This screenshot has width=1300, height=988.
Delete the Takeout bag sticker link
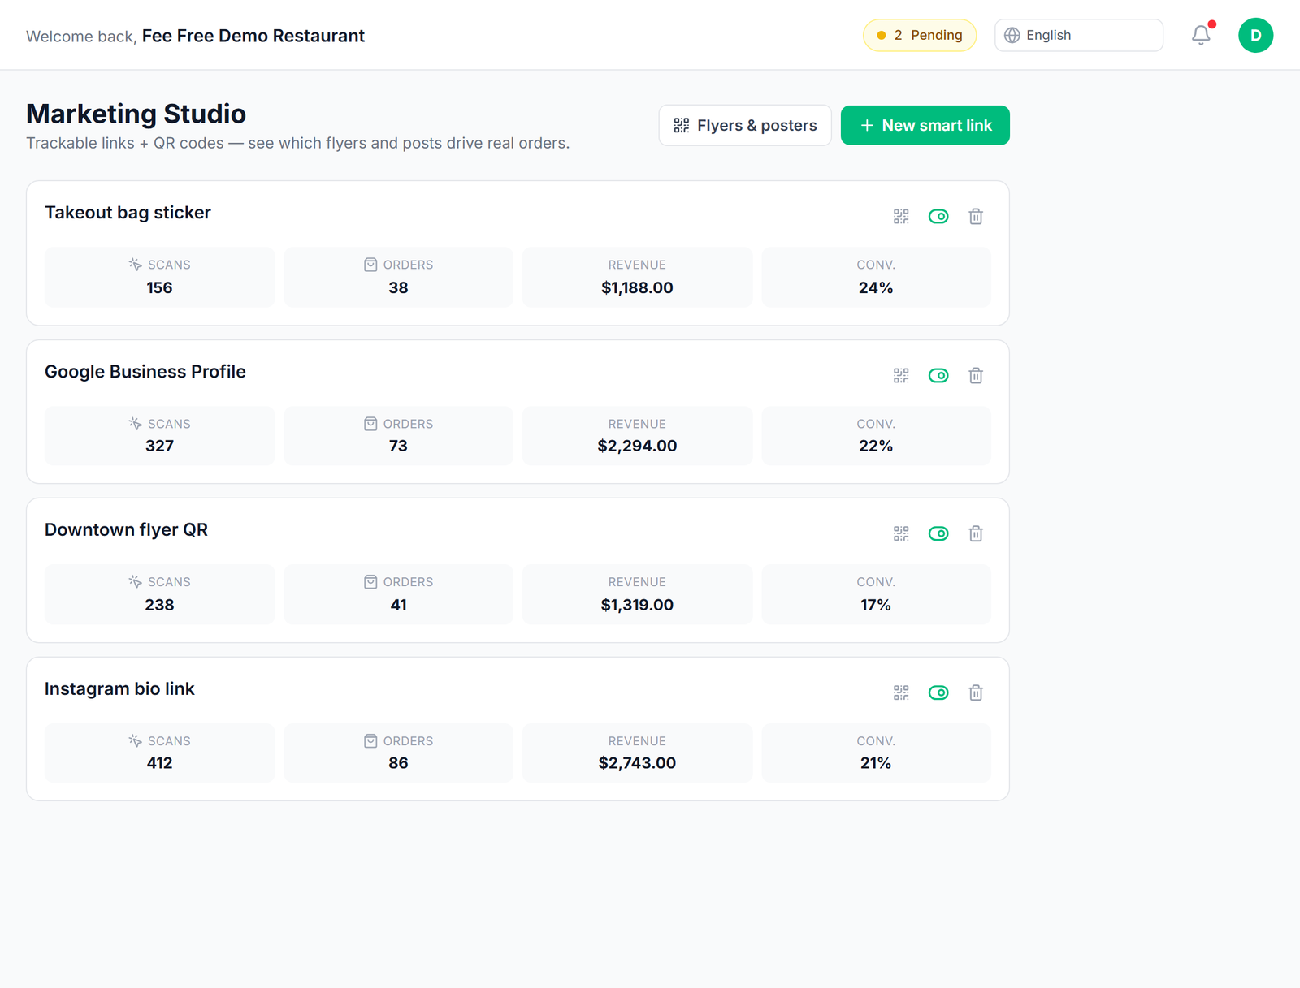tap(976, 216)
